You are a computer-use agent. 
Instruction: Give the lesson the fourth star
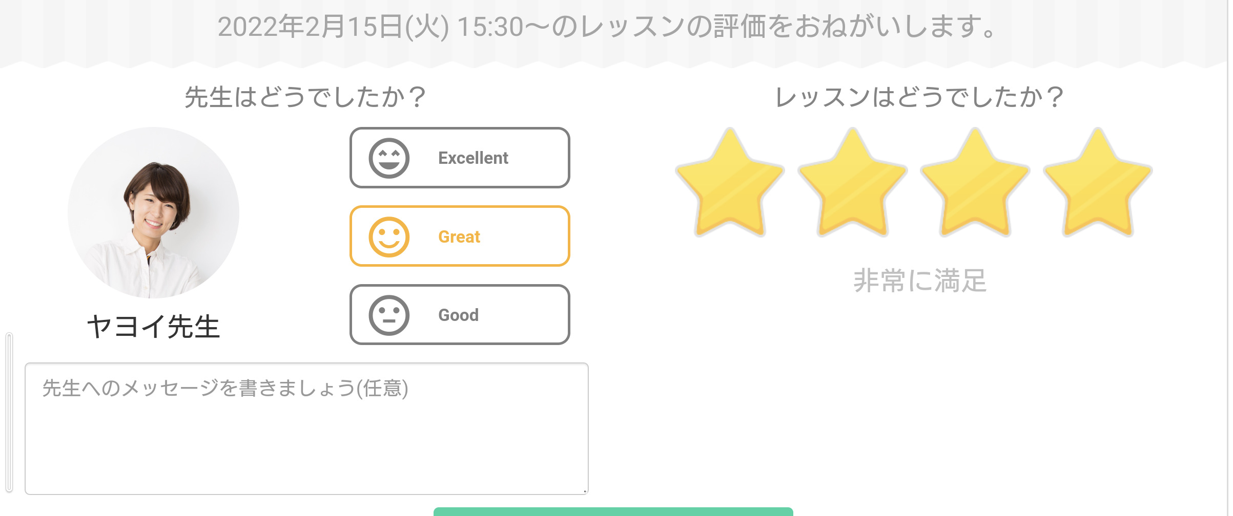point(1098,186)
